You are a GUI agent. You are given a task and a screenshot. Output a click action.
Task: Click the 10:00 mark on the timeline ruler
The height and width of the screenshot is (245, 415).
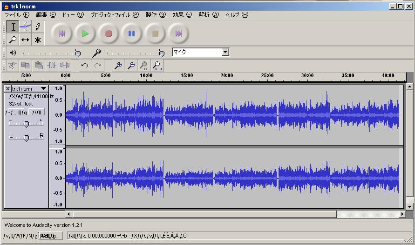146,76
